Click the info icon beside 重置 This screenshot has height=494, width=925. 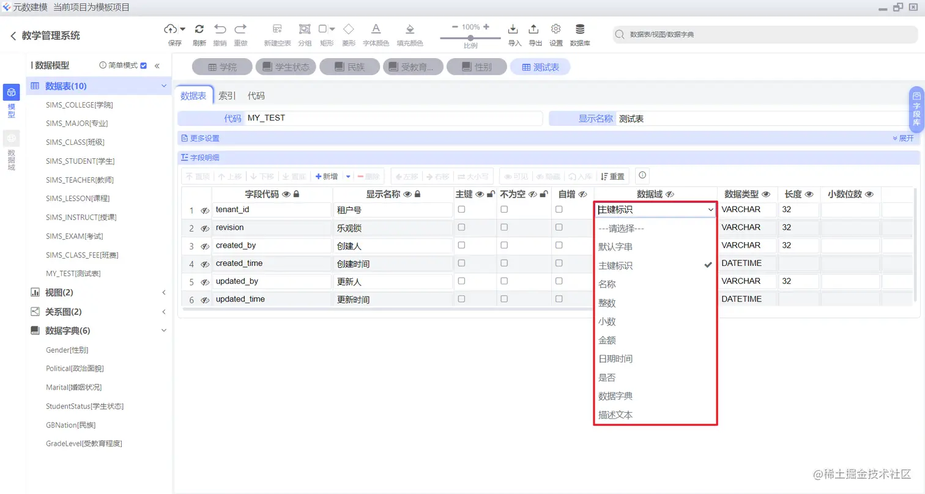(642, 175)
